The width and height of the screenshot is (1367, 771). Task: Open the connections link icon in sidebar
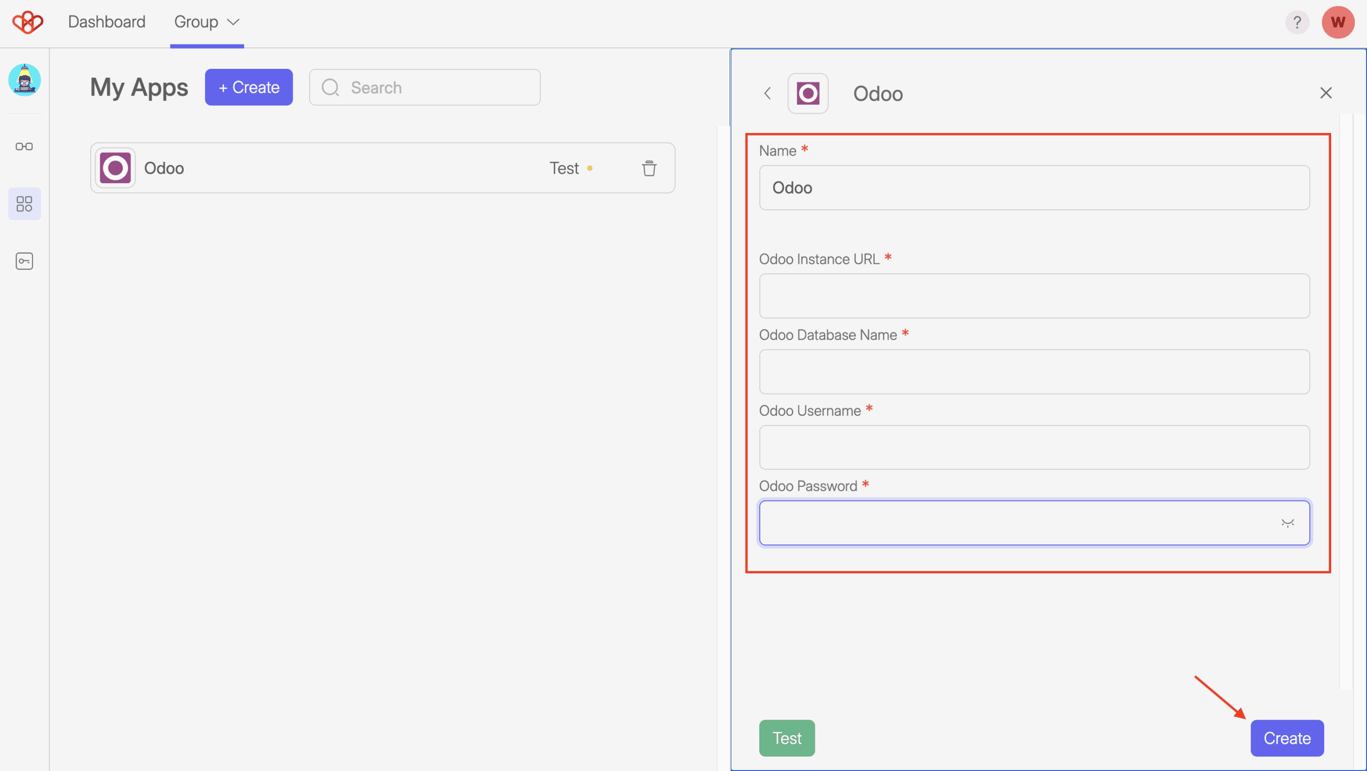click(x=24, y=146)
